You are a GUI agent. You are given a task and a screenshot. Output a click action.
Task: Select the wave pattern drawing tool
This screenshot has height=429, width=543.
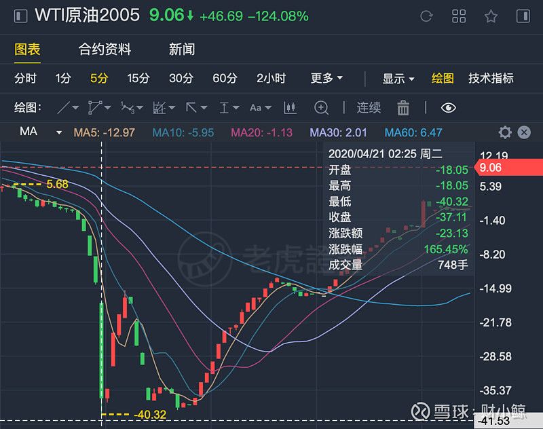pos(128,108)
